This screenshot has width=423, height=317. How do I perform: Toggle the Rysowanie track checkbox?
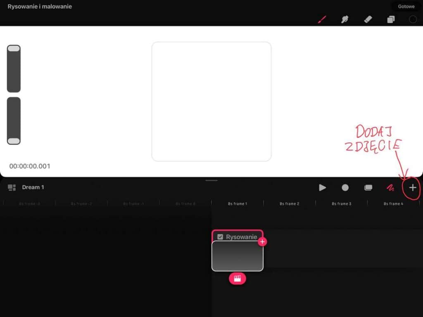tap(220, 237)
